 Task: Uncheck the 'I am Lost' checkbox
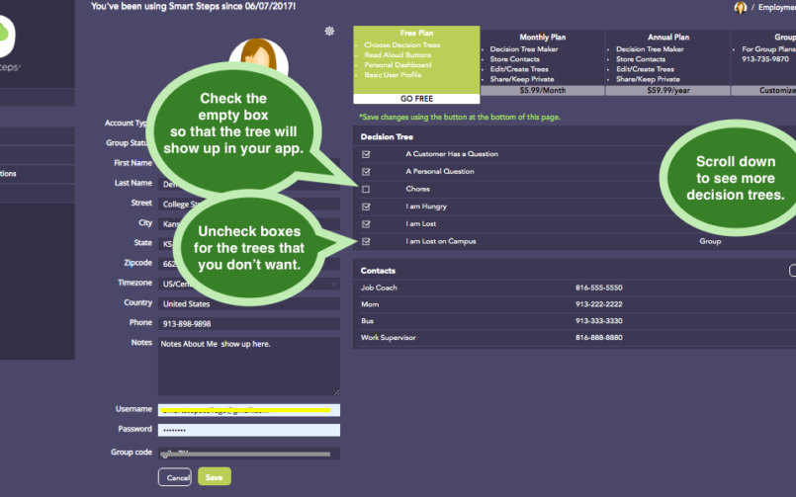[x=366, y=224]
